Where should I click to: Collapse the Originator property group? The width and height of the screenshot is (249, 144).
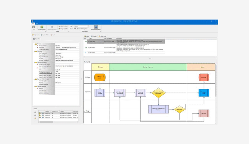(x=35, y=52)
